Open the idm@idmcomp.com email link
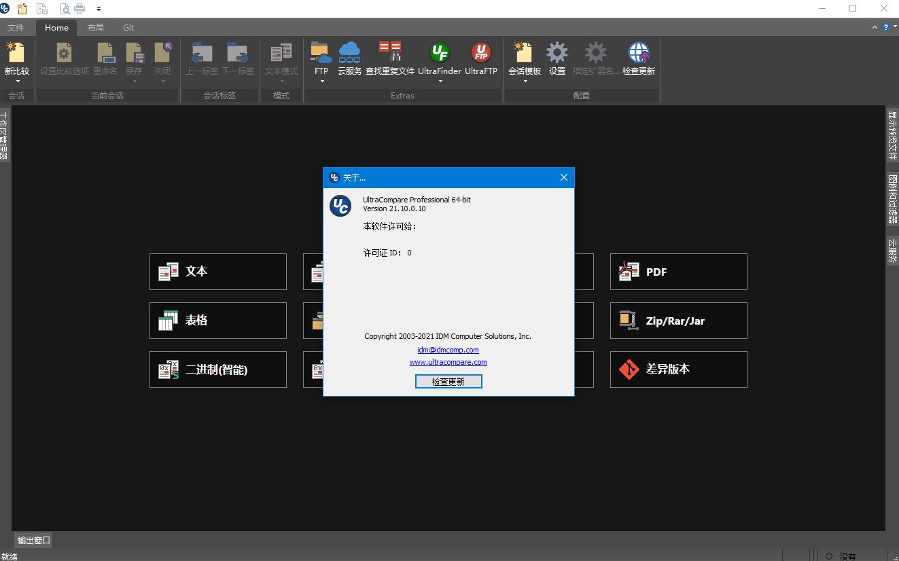 pyautogui.click(x=448, y=350)
